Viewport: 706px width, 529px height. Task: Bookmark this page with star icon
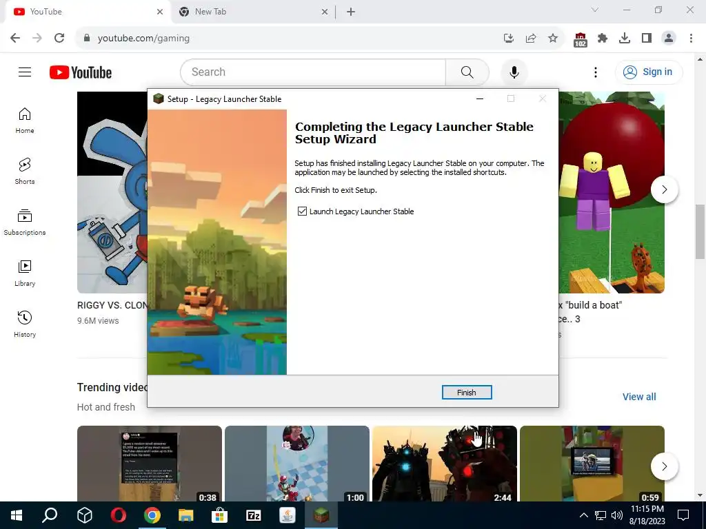[x=553, y=39]
